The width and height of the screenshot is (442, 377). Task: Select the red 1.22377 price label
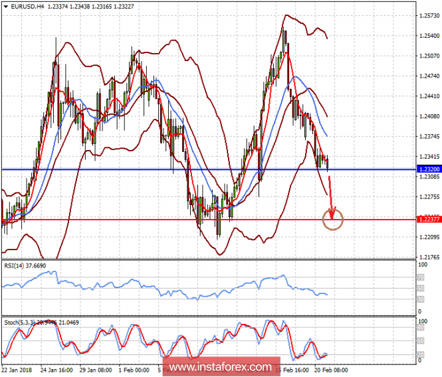(429, 219)
